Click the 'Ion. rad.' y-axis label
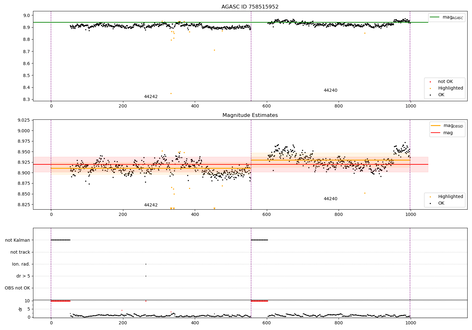The width and height of the screenshot is (472, 330). [x=21, y=264]
